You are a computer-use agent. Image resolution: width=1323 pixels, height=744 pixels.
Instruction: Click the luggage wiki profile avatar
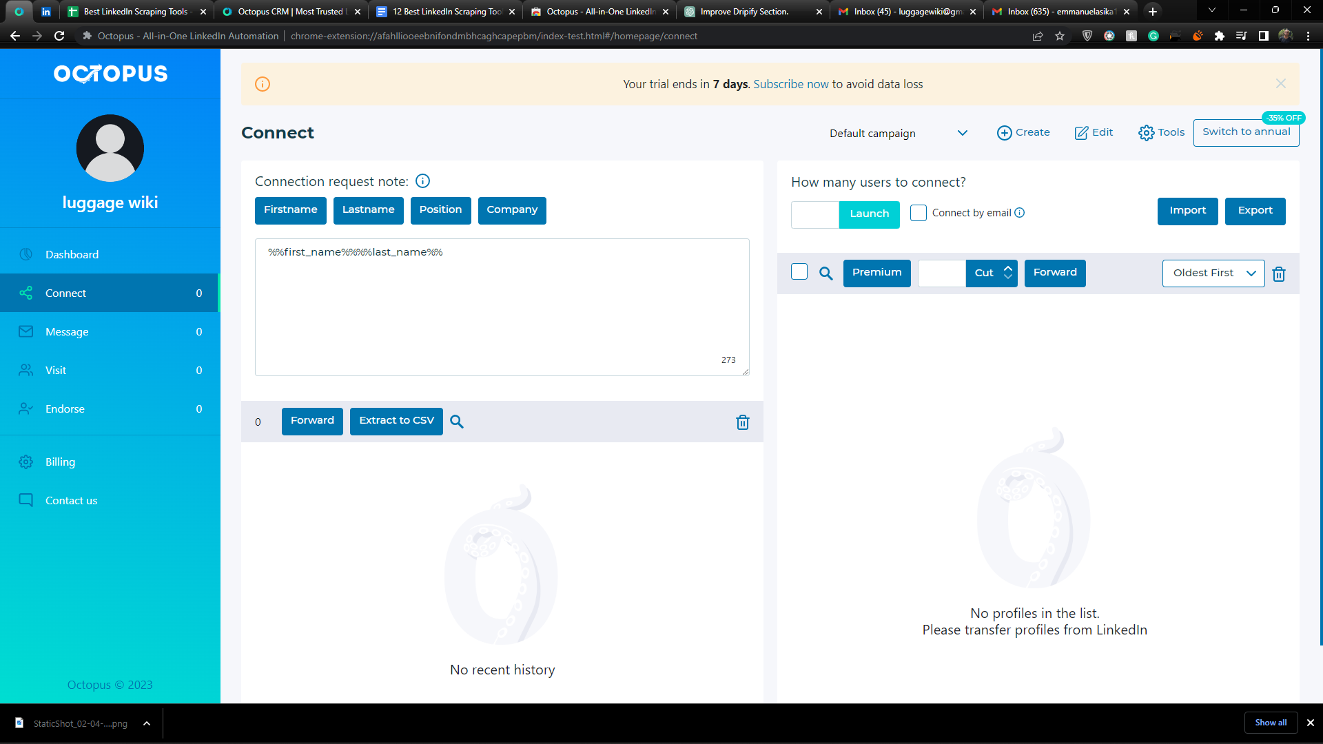pos(110,148)
